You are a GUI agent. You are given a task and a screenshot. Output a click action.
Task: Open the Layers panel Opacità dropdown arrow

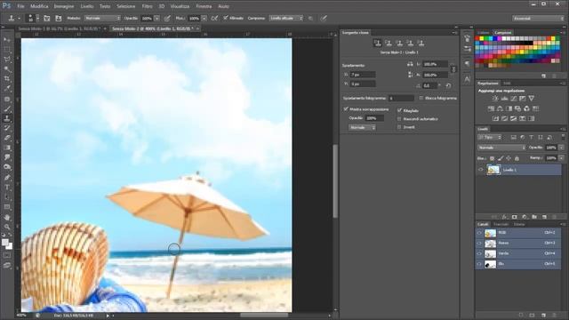coord(561,148)
